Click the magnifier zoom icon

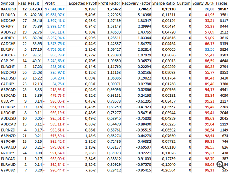[x=221, y=165]
